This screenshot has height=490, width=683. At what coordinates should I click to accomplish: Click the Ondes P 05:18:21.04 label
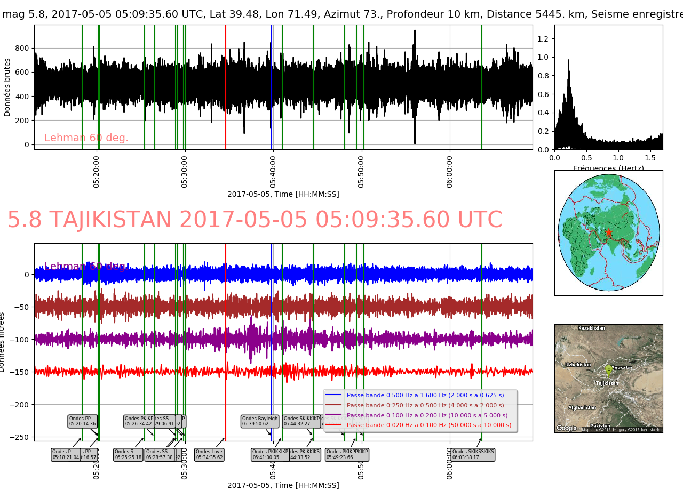coord(65,454)
